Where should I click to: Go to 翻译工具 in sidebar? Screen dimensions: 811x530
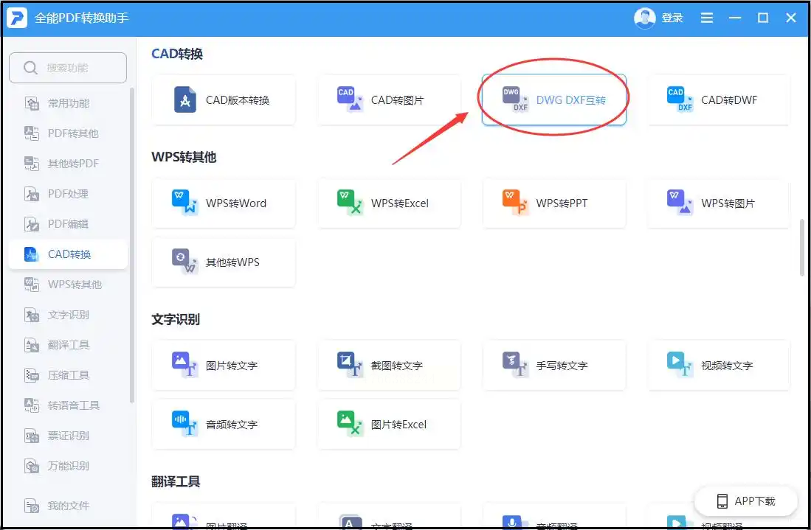click(68, 345)
